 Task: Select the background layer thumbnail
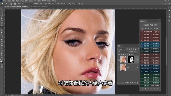[x=123, y=67]
